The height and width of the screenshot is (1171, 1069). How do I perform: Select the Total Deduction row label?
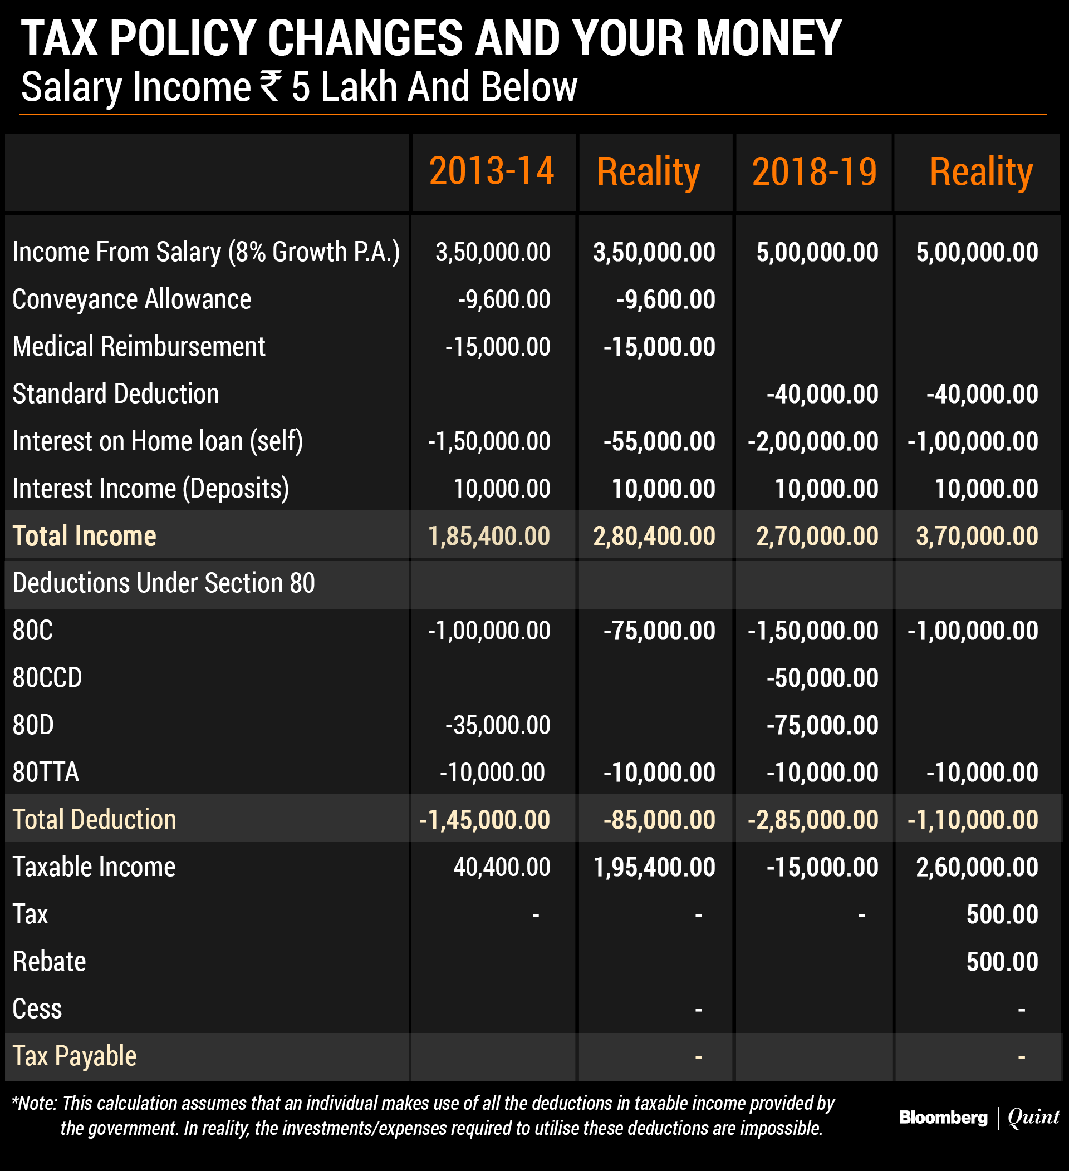[x=94, y=819]
